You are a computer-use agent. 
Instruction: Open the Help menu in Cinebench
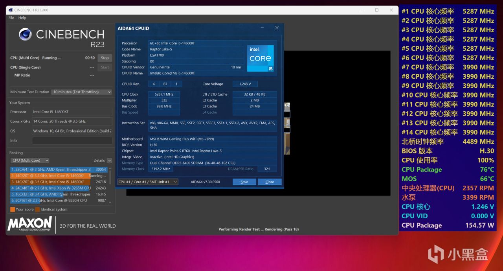click(x=22, y=18)
